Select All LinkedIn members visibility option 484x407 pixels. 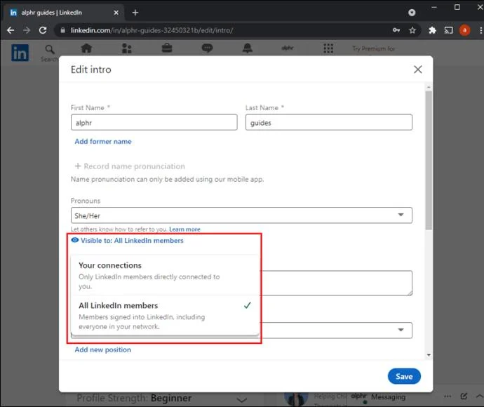tap(165, 315)
